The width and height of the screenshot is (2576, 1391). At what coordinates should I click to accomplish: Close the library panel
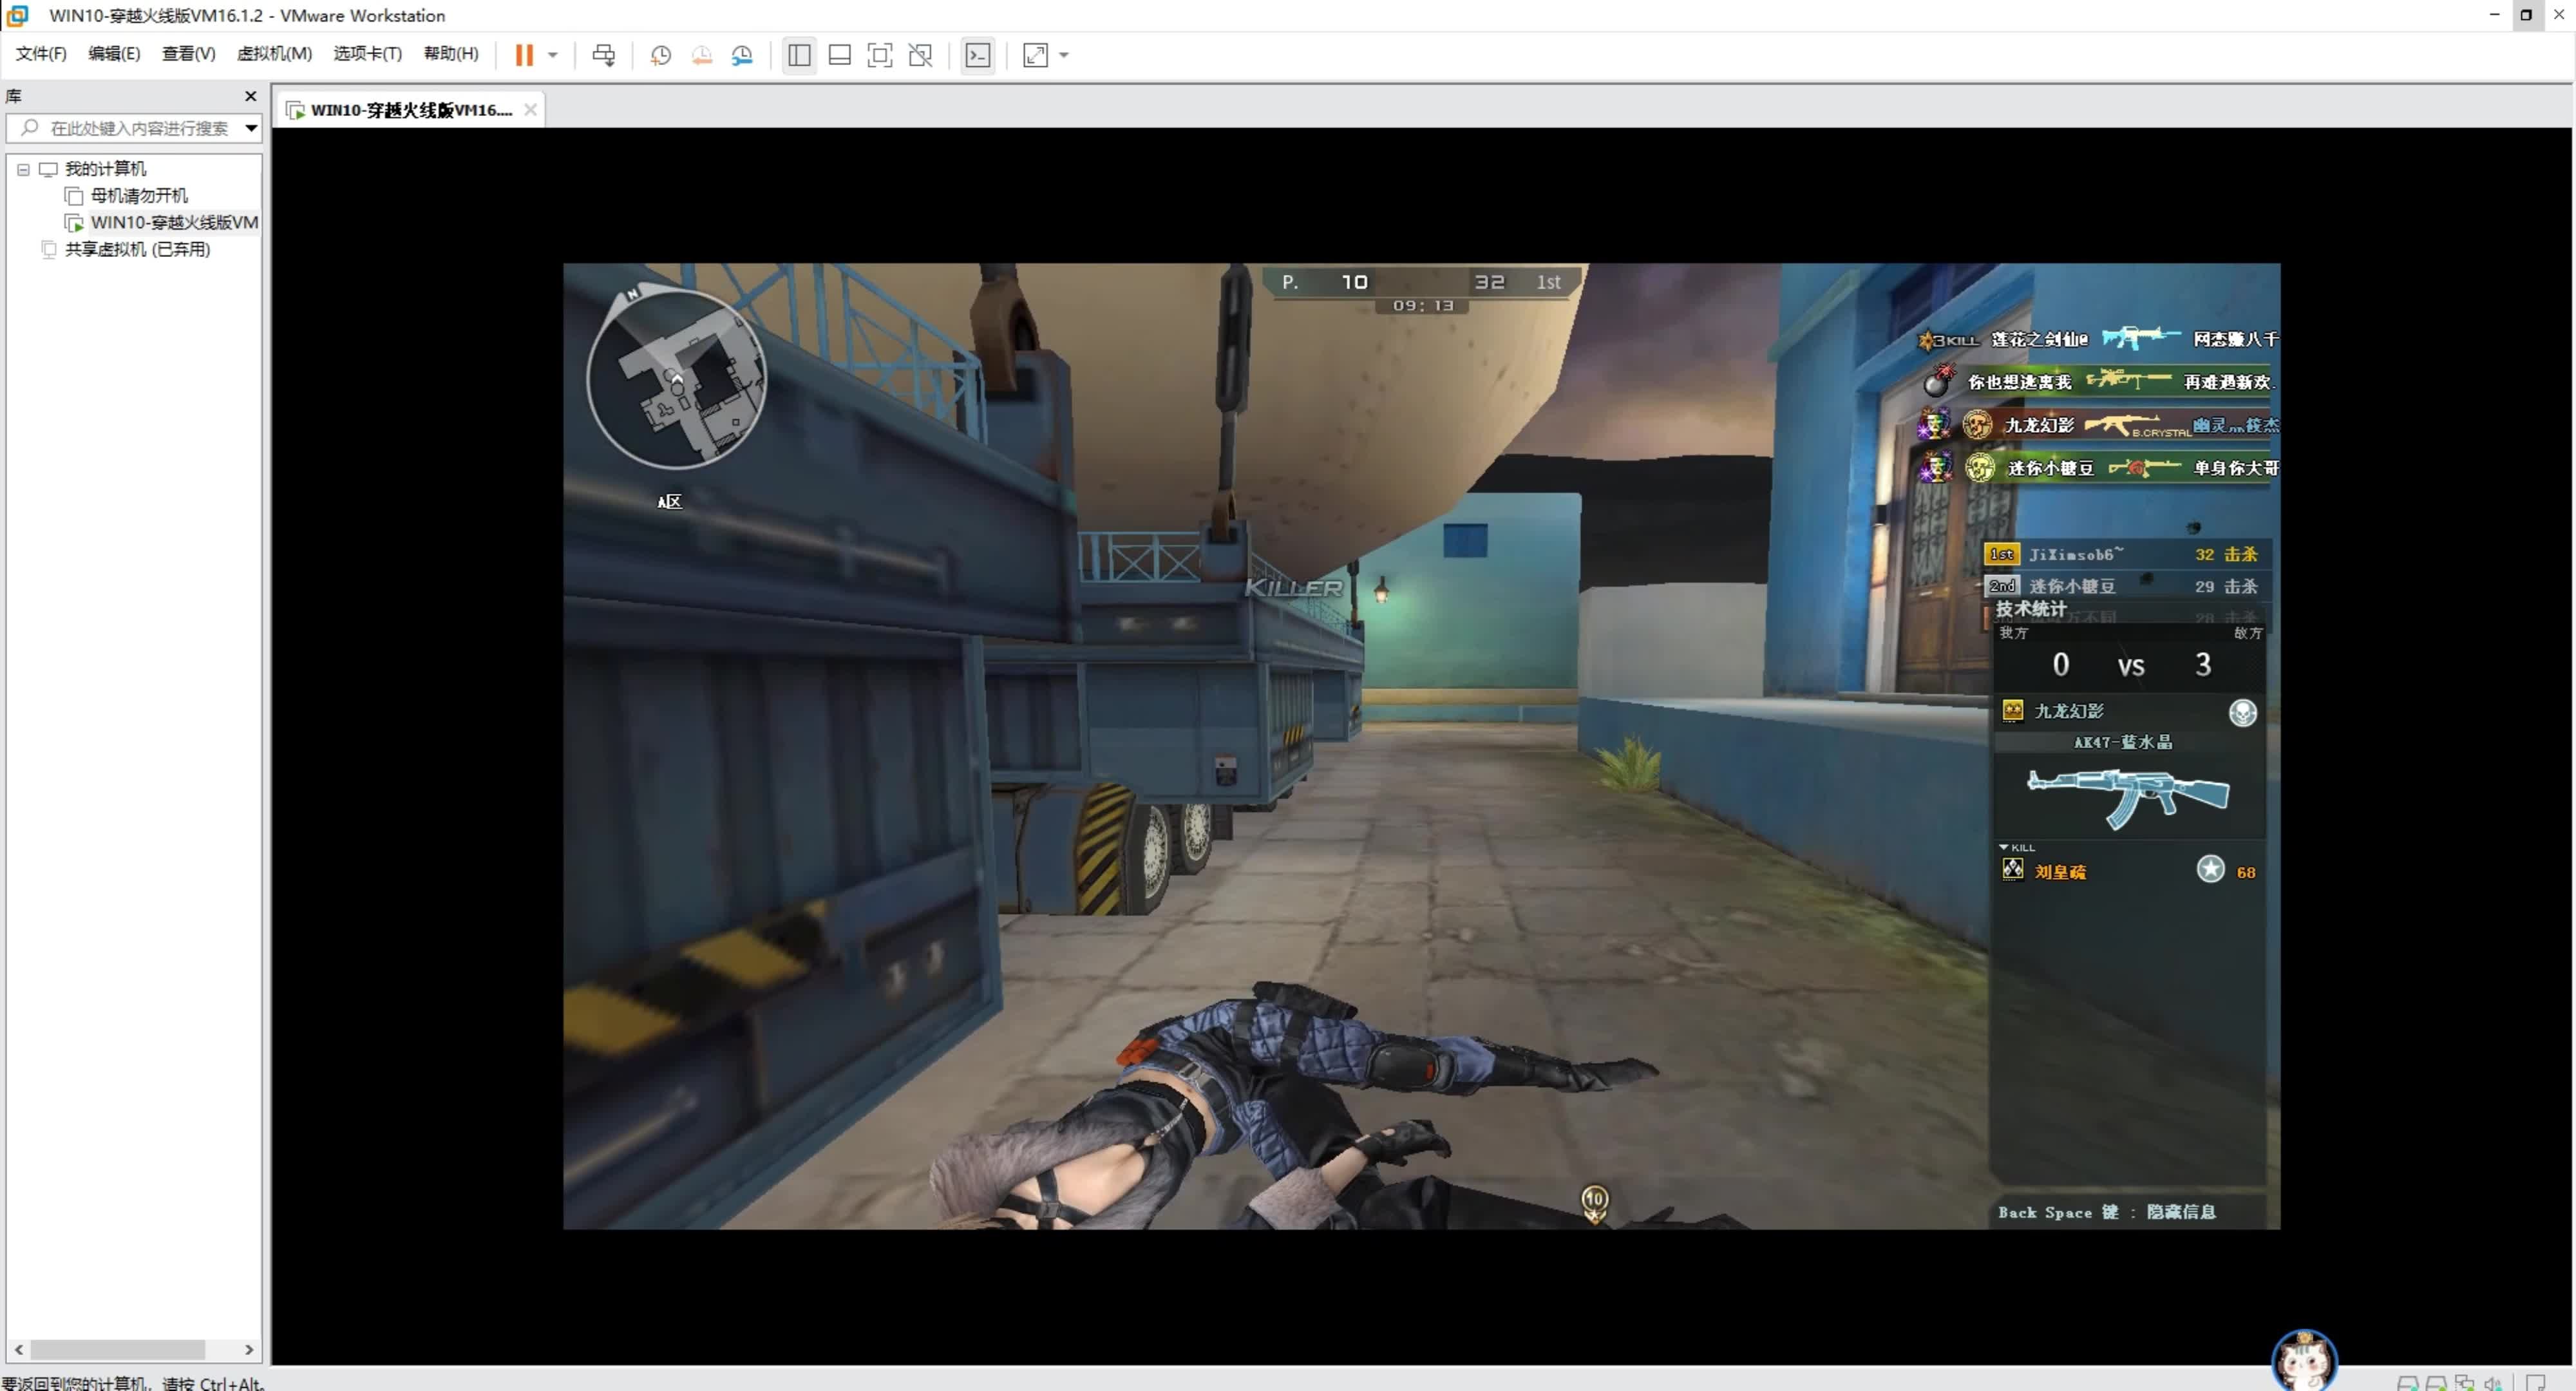(x=250, y=96)
